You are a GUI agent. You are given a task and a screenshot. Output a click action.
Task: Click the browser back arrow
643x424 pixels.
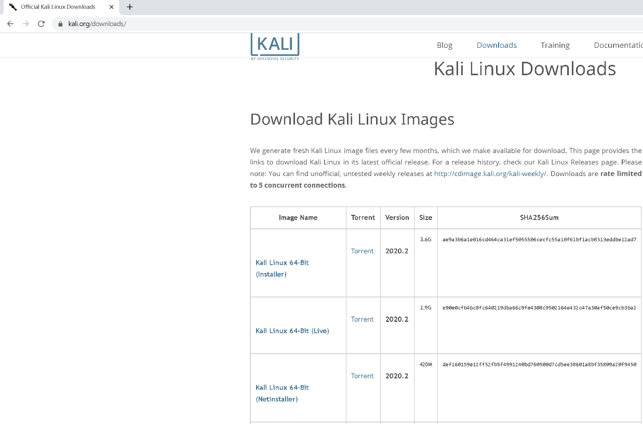10,24
